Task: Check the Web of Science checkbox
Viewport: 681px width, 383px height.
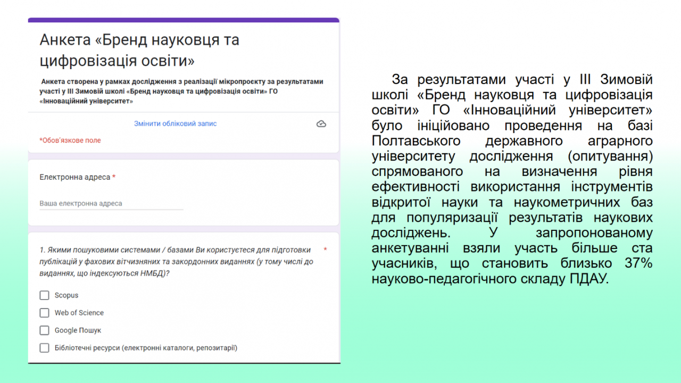Action: coord(45,313)
